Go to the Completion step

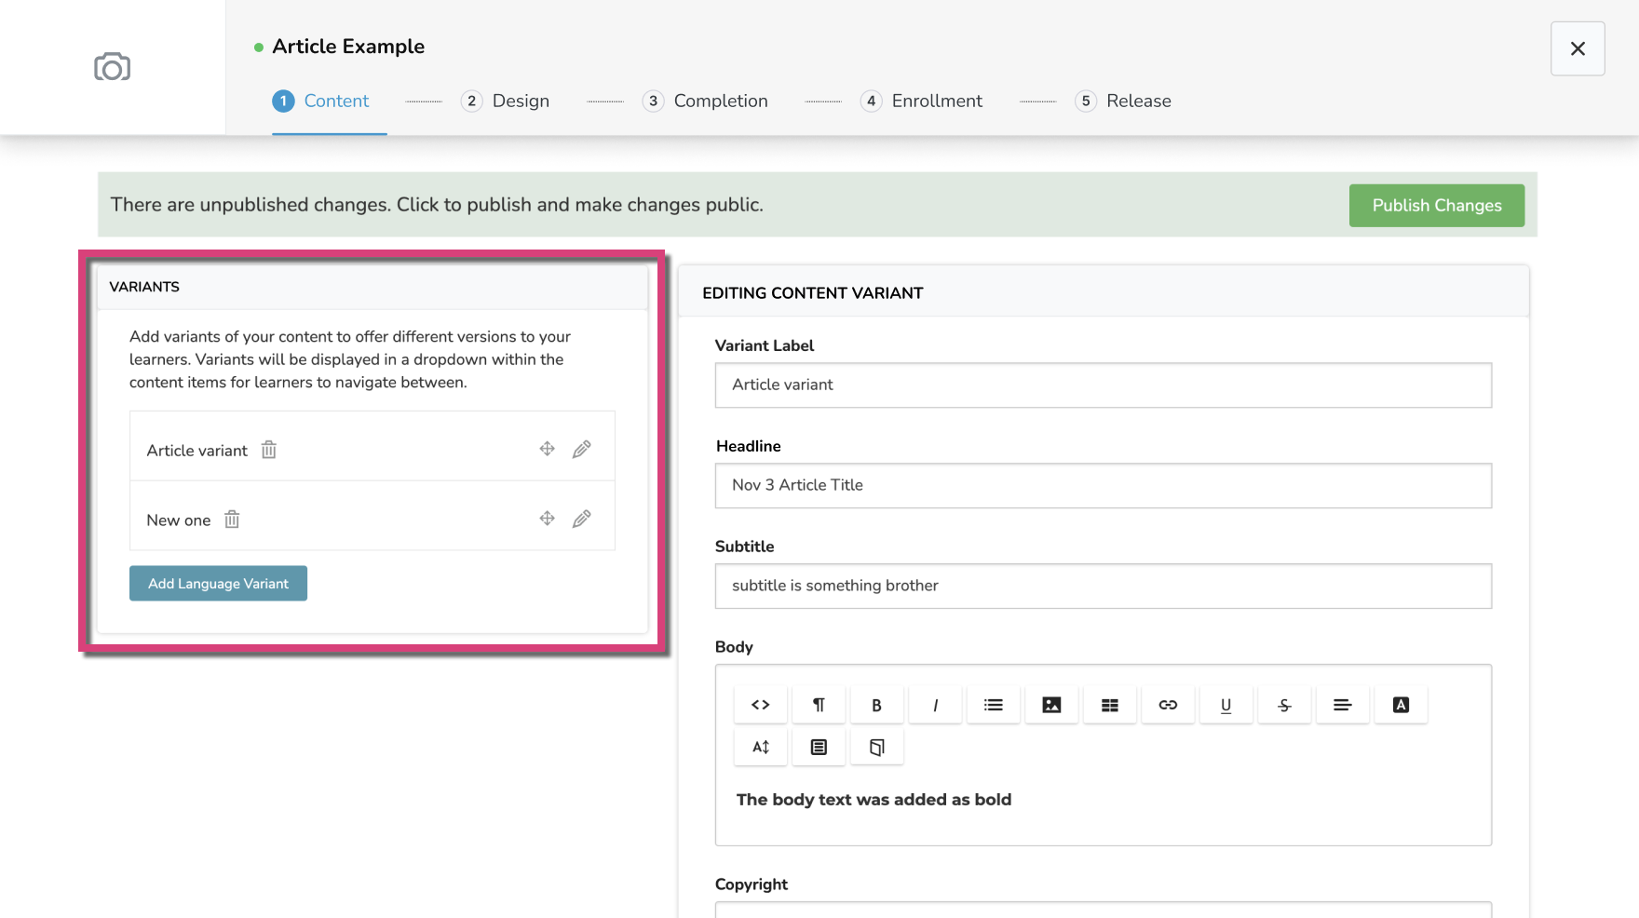point(705,101)
